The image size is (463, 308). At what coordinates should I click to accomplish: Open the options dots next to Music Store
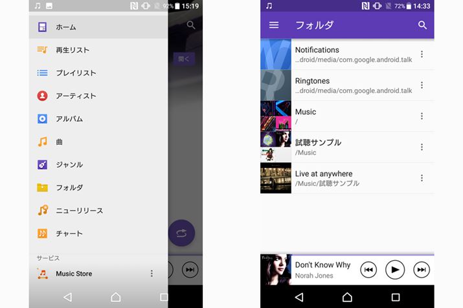click(152, 274)
